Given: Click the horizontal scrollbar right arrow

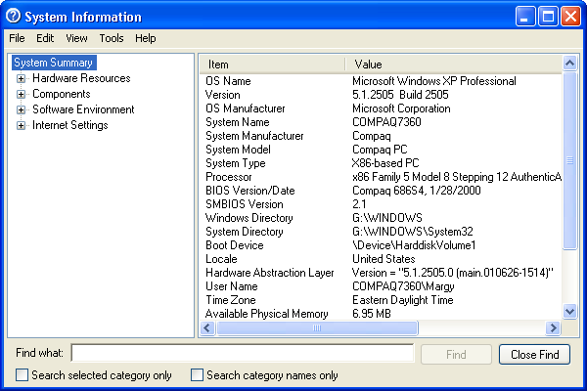Looking at the screenshot, I should [x=554, y=328].
